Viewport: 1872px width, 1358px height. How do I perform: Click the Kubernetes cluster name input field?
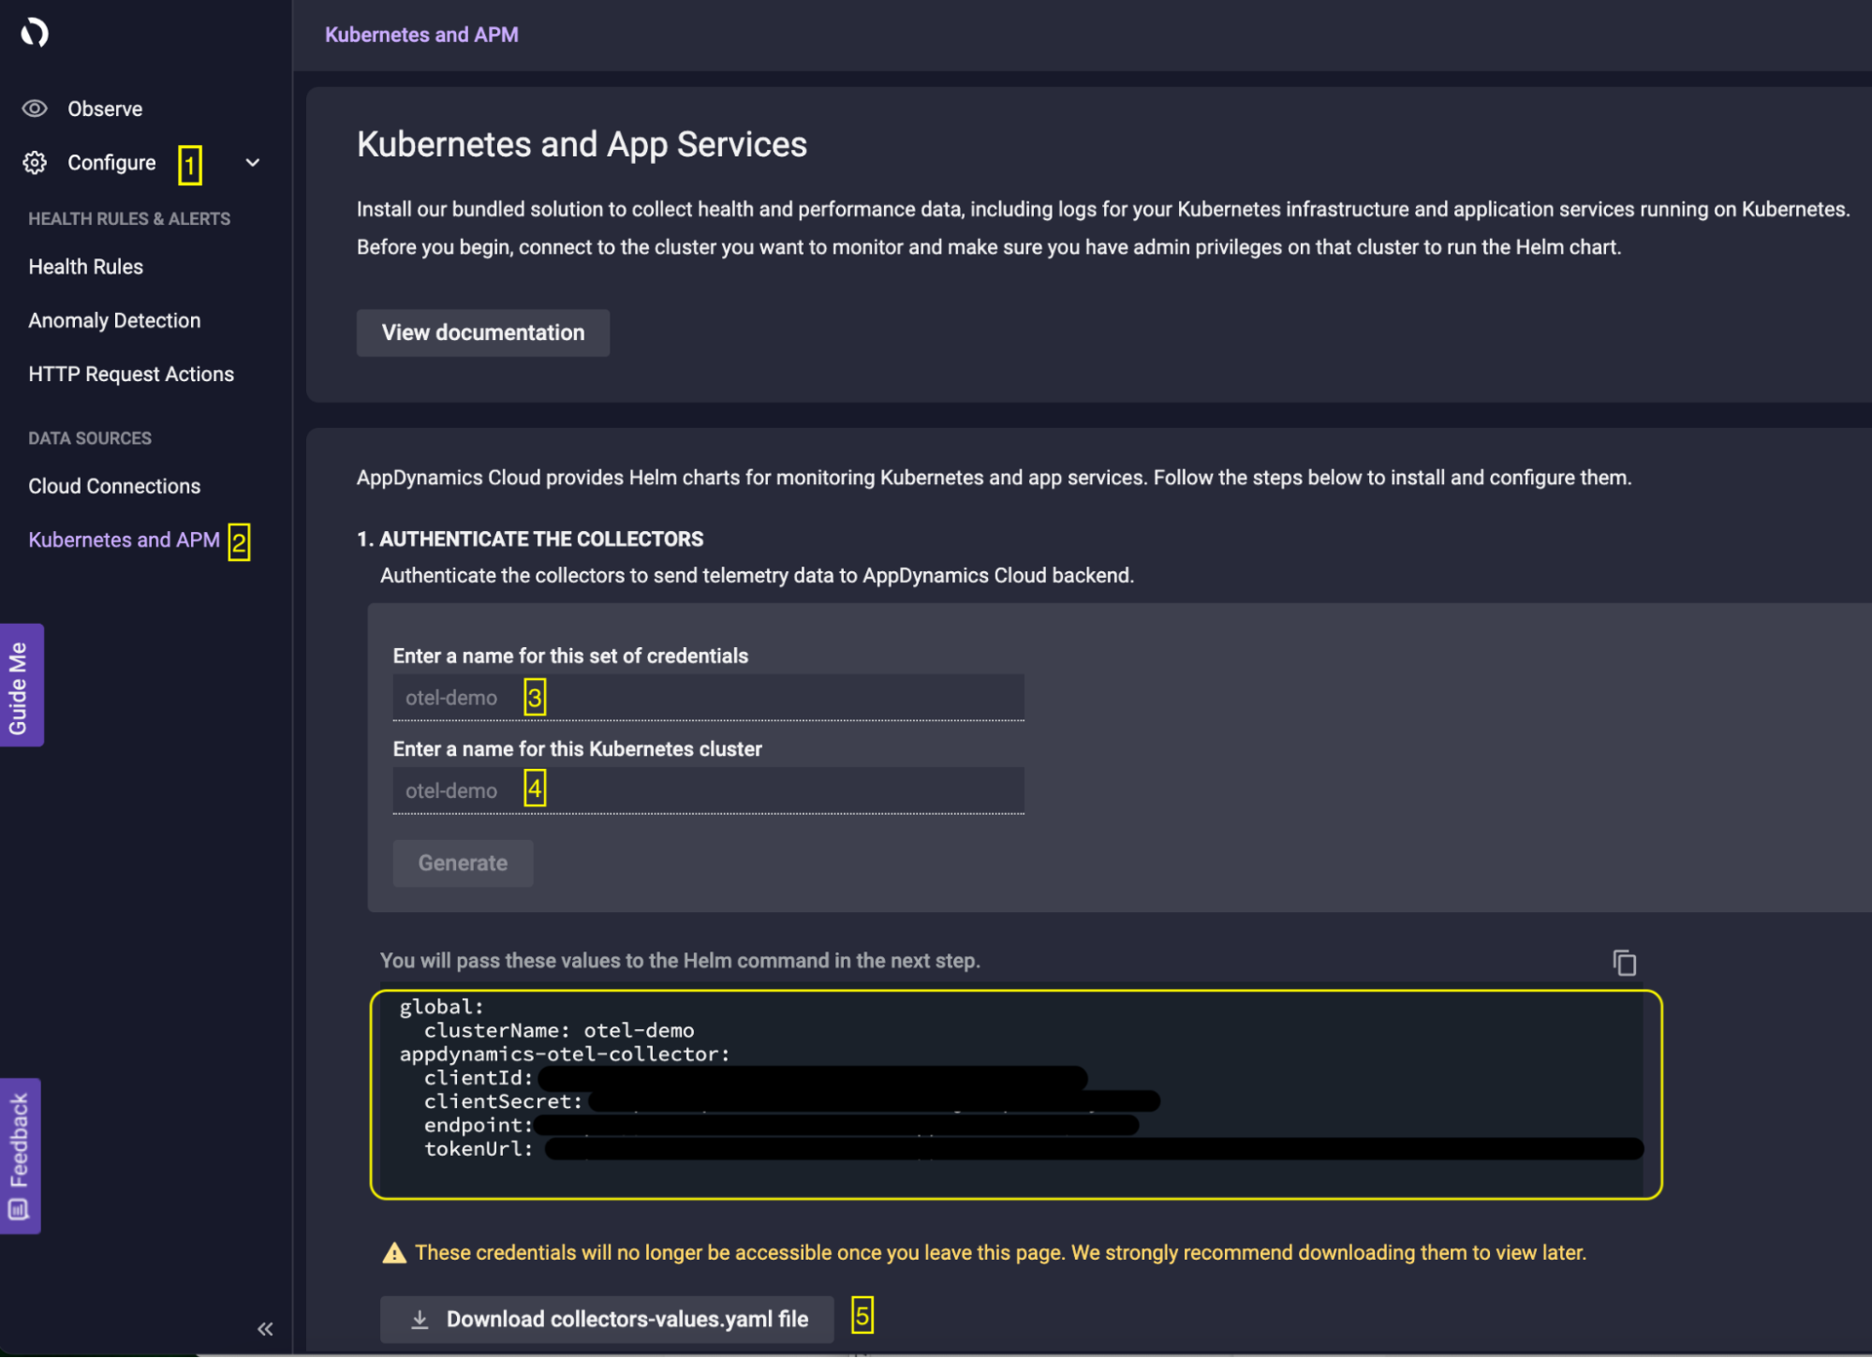tap(709, 790)
